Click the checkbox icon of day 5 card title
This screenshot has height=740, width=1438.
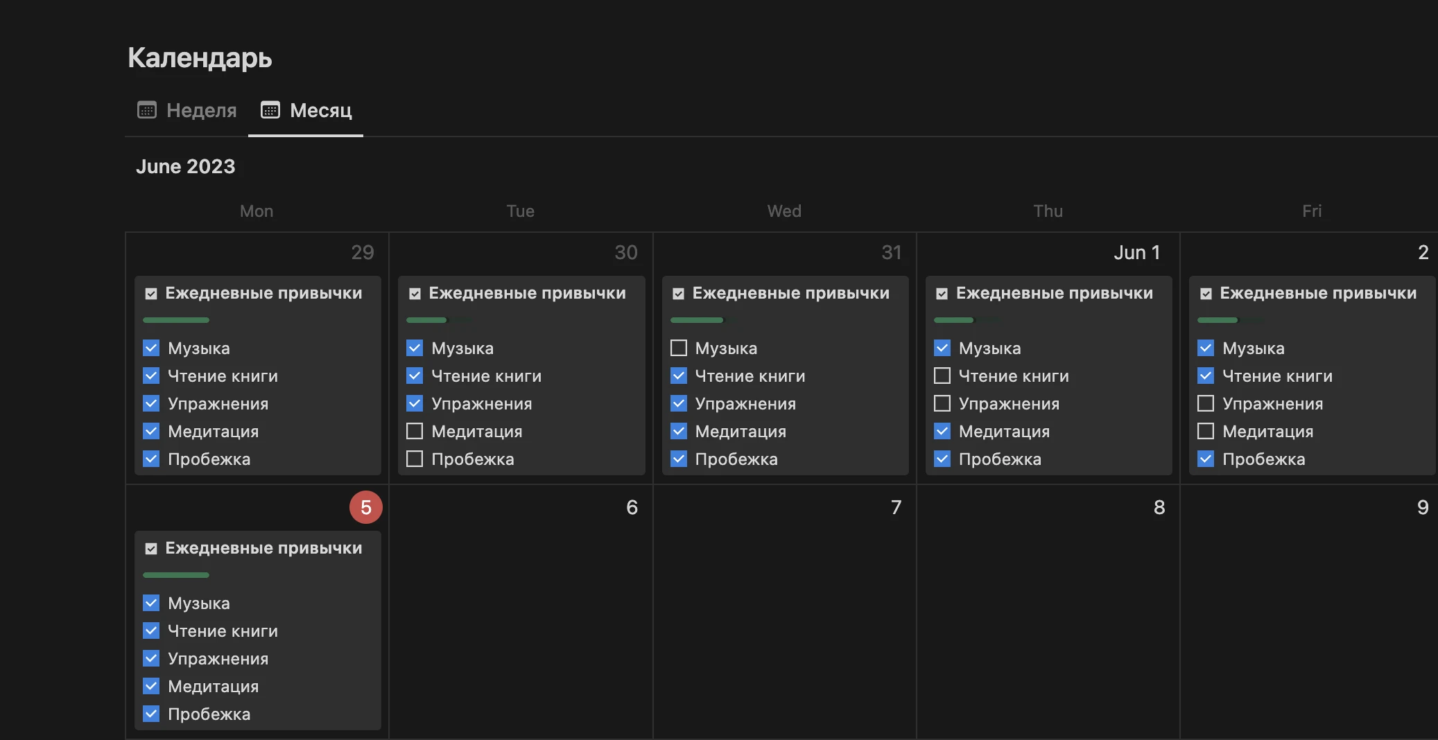point(151,549)
